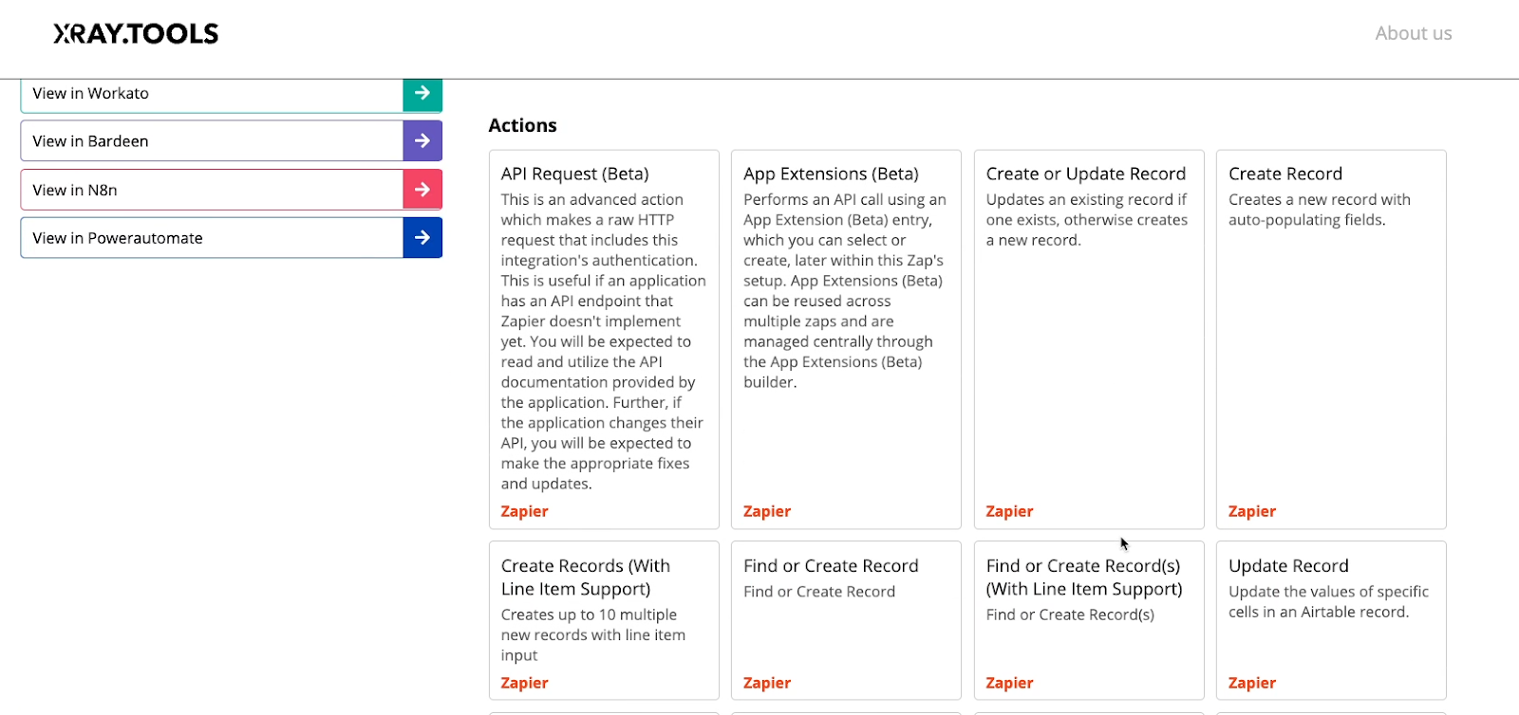Click the XRAY.TOOLS logo

[x=136, y=34]
